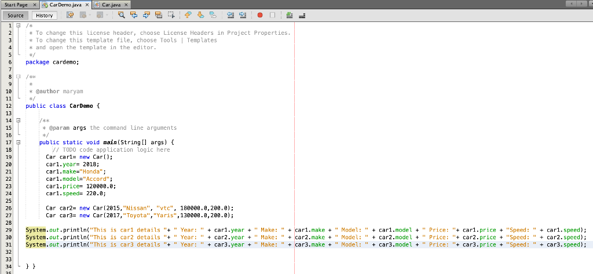This screenshot has width=593, height=274.
Task: Click the Find Selection magnifier icon
Action: tap(122, 15)
